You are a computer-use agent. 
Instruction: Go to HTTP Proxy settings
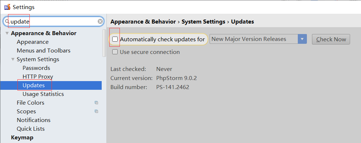point(38,77)
